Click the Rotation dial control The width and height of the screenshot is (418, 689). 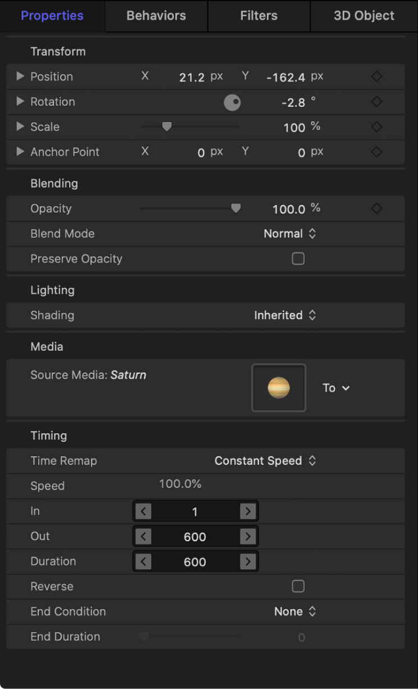click(x=232, y=102)
